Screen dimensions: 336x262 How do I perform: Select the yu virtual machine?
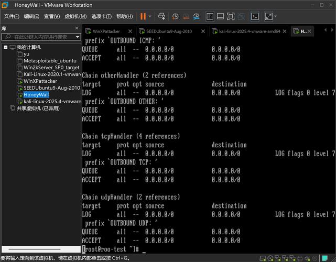point(26,54)
